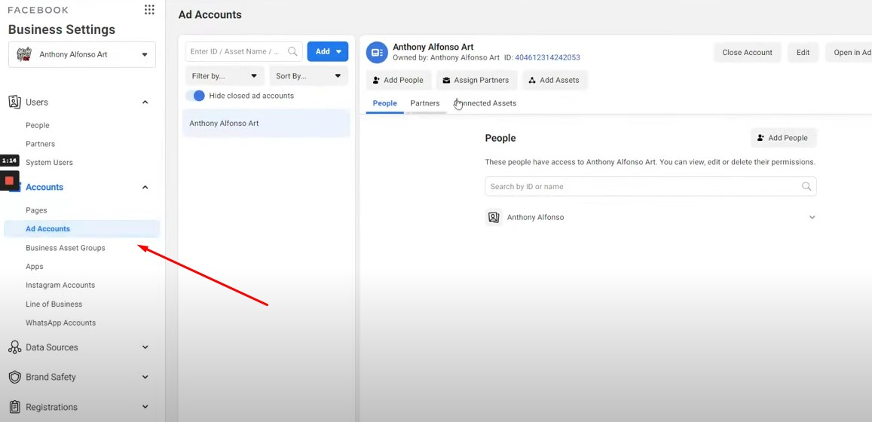
Task: Open System Users in sidebar
Action: point(49,163)
